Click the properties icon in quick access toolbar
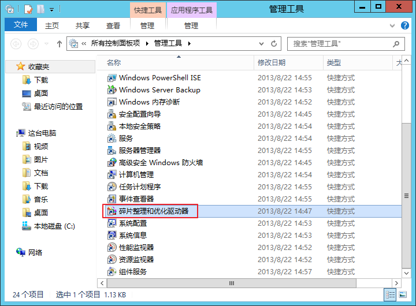The width and height of the screenshot is (416, 306). point(28,10)
